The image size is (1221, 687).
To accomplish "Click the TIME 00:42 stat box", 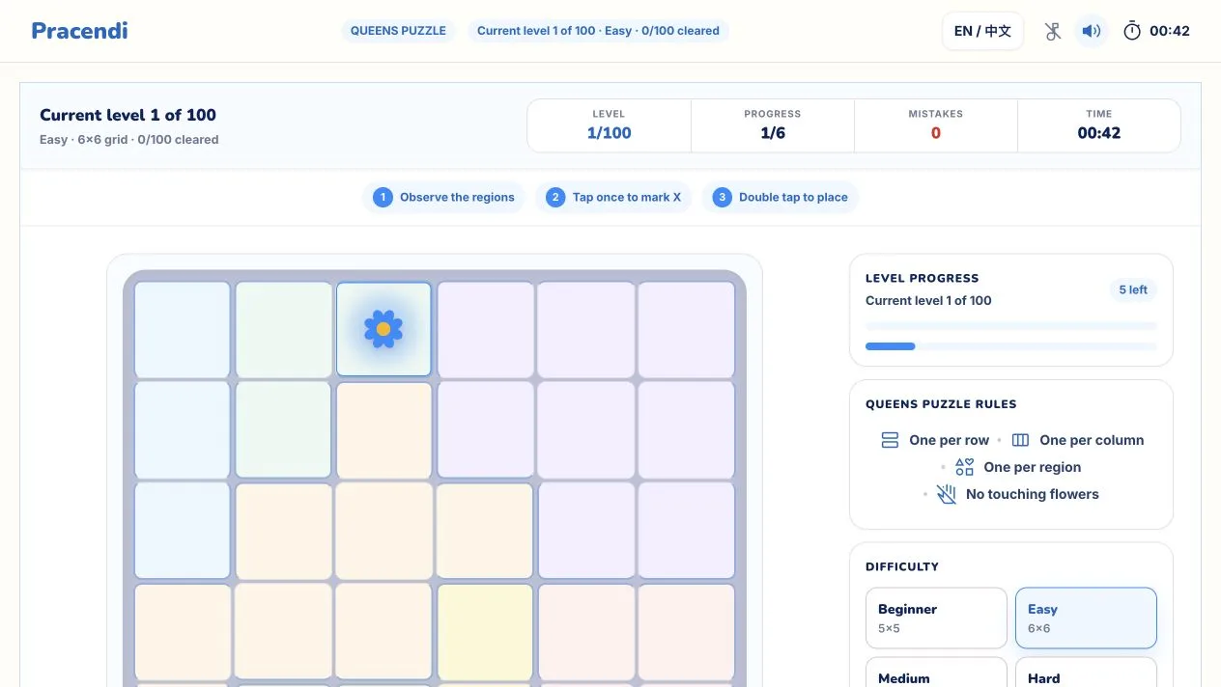I will [x=1099, y=125].
